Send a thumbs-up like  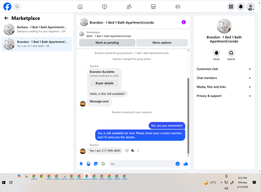click(186, 164)
